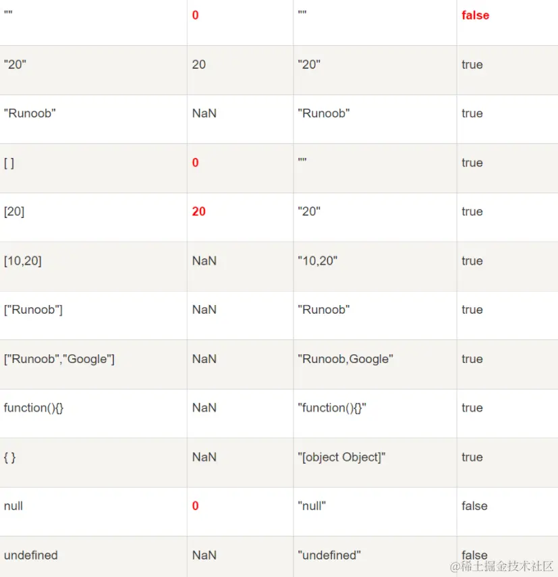Click the ["Runoob"] single-element array cell
Image resolution: width=558 pixels, height=577 pixels.
[33, 310]
